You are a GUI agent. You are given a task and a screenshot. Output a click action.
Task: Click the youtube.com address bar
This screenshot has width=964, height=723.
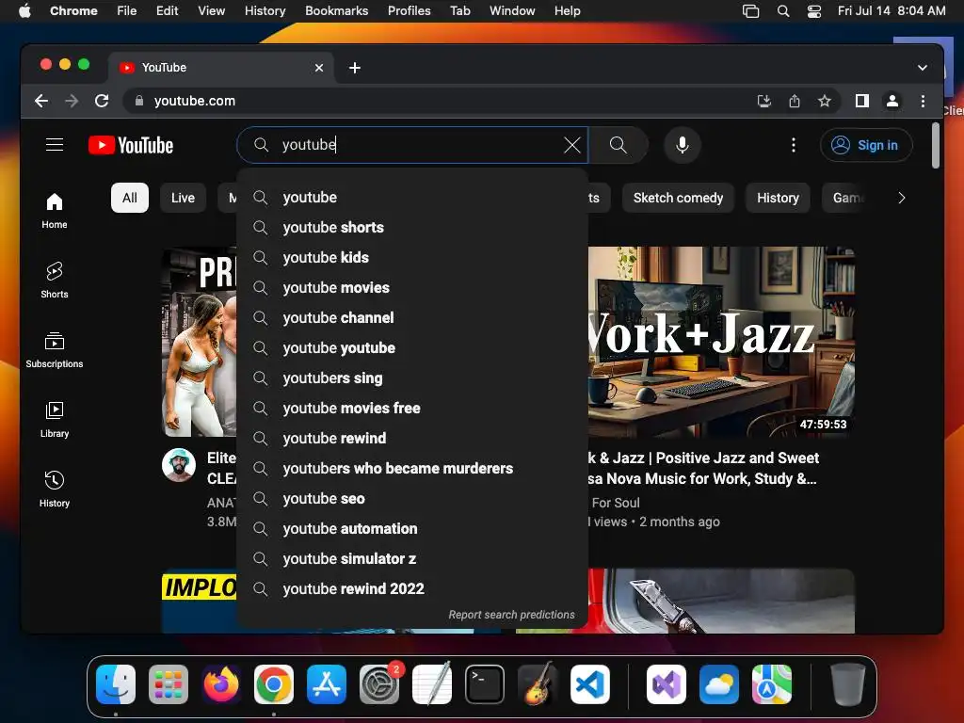[x=442, y=101]
